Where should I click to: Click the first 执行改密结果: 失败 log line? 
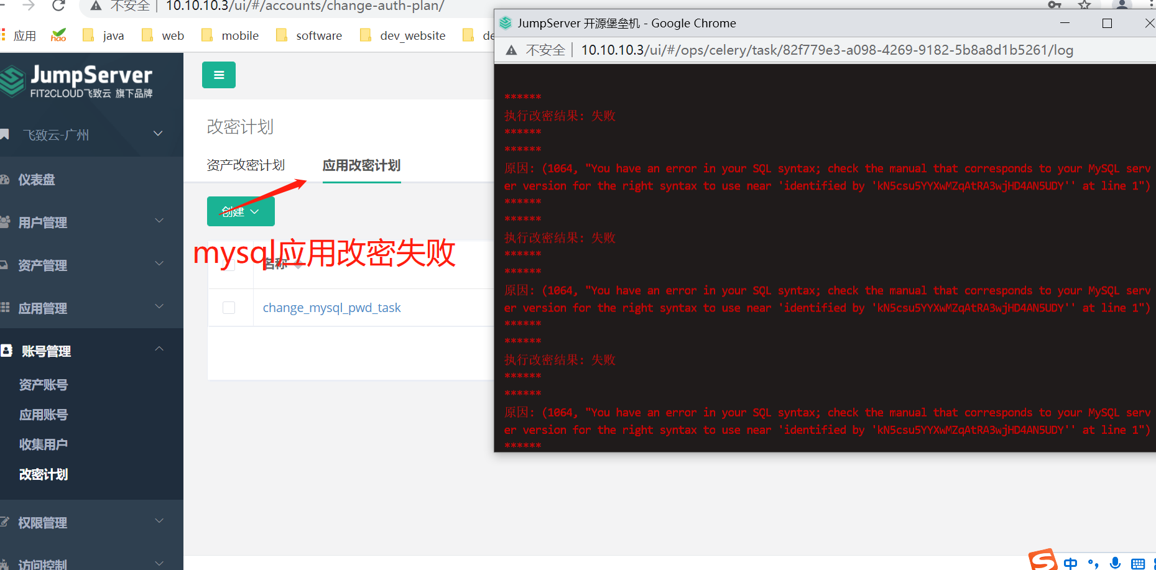point(560,116)
